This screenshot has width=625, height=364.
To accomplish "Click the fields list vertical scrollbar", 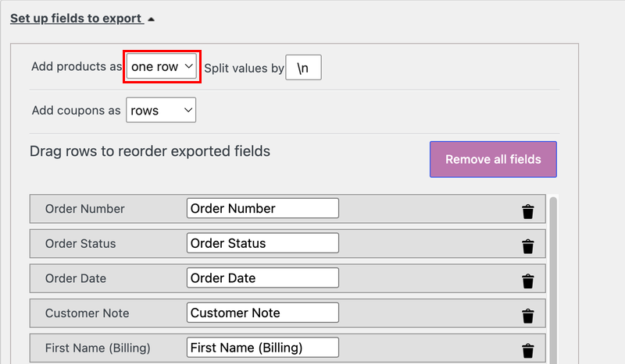I will pyautogui.click(x=553, y=280).
